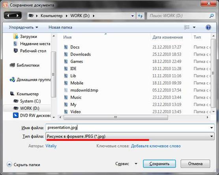Select DVD RW drive in sidebar
This screenshot has width=219, height=175.
click(x=32, y=115)
